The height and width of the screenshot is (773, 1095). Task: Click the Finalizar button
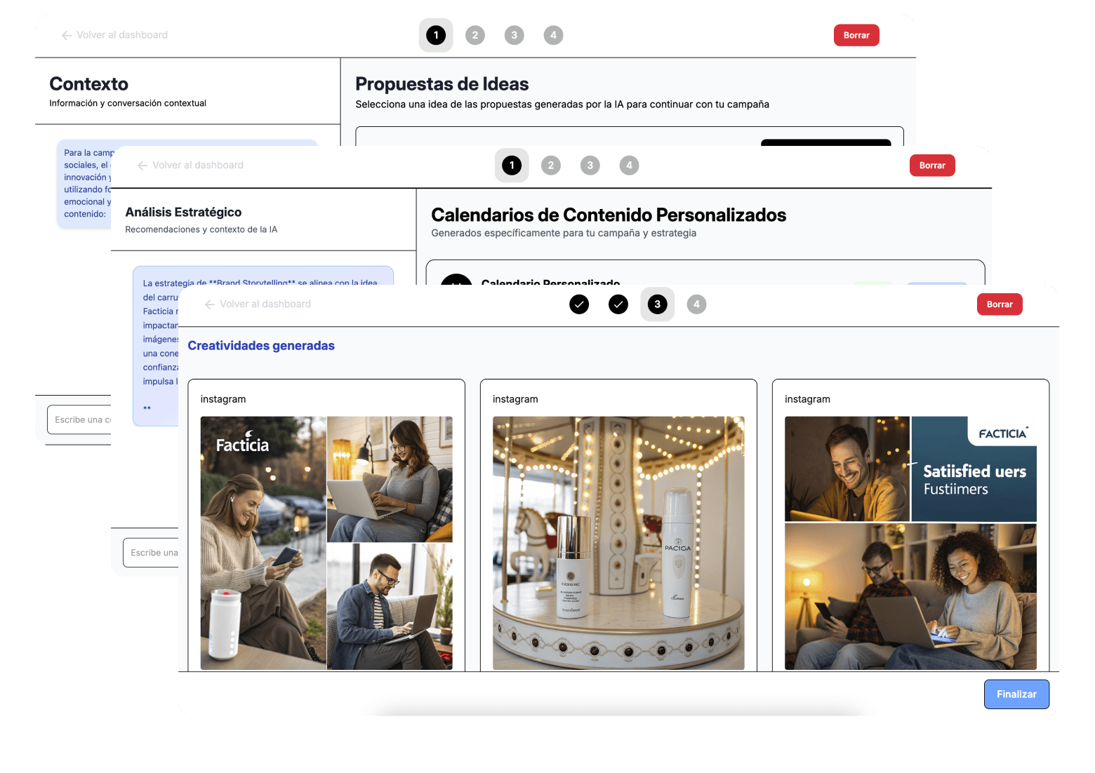pyautogui.click(x=1016, y=694)
